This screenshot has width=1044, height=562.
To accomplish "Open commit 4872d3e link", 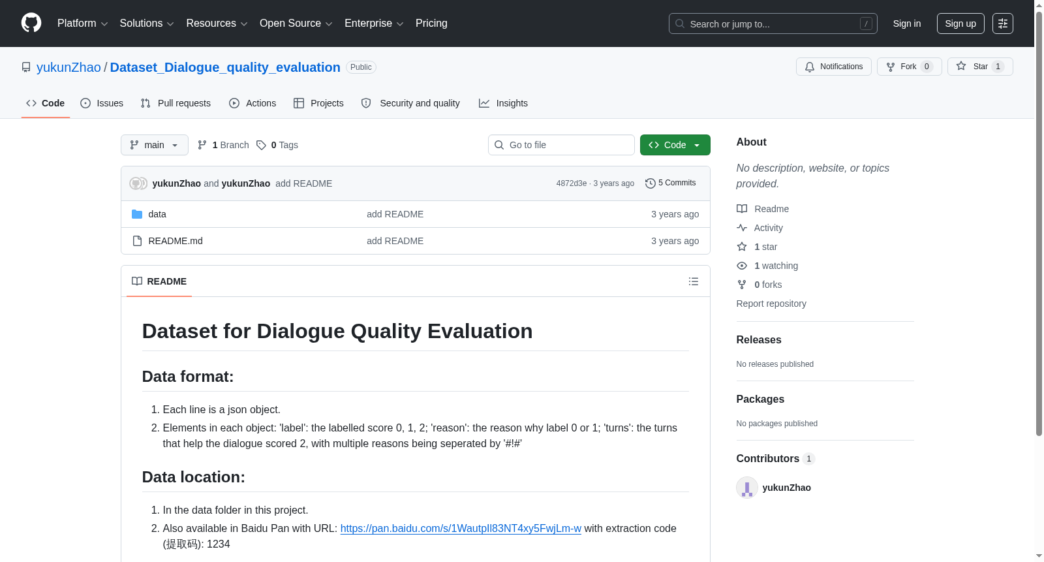I will (572, 183).
